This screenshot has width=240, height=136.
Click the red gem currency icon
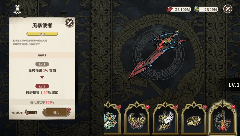tap(169, 9)
